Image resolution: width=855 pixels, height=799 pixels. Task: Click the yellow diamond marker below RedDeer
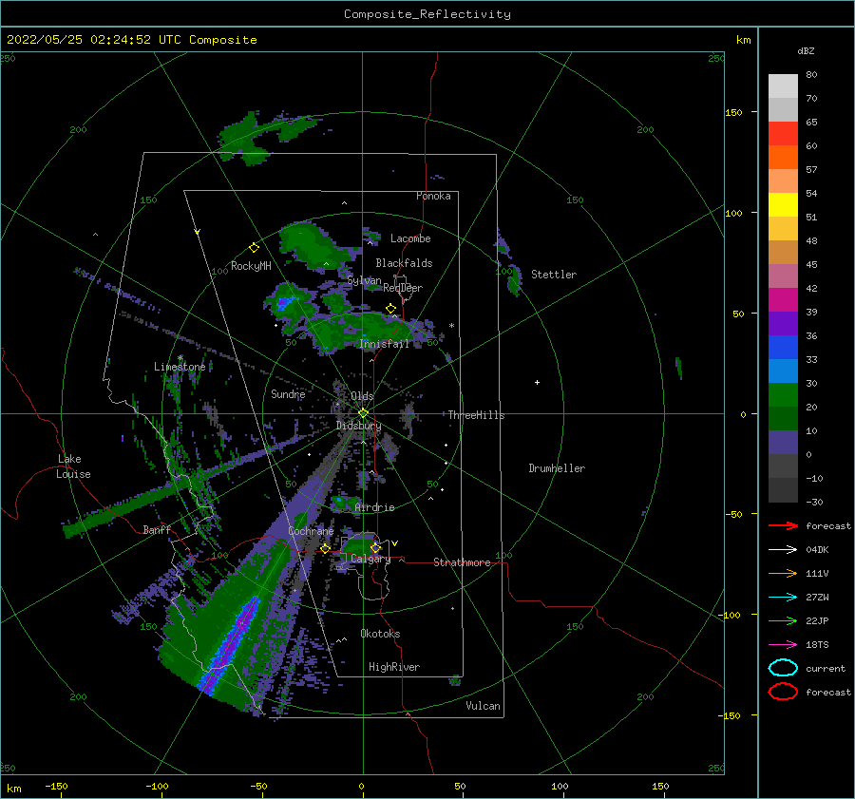390,309
